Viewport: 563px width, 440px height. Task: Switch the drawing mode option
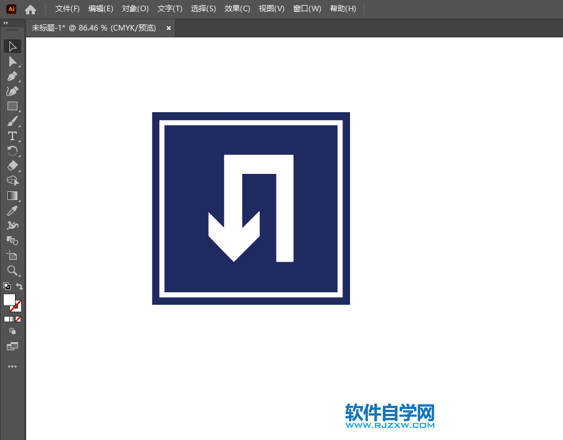[12, 332]
